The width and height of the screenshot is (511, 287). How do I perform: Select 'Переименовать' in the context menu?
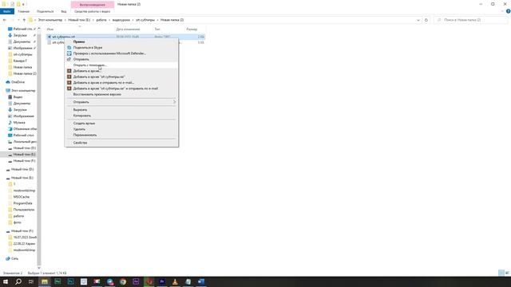[121, 135]
